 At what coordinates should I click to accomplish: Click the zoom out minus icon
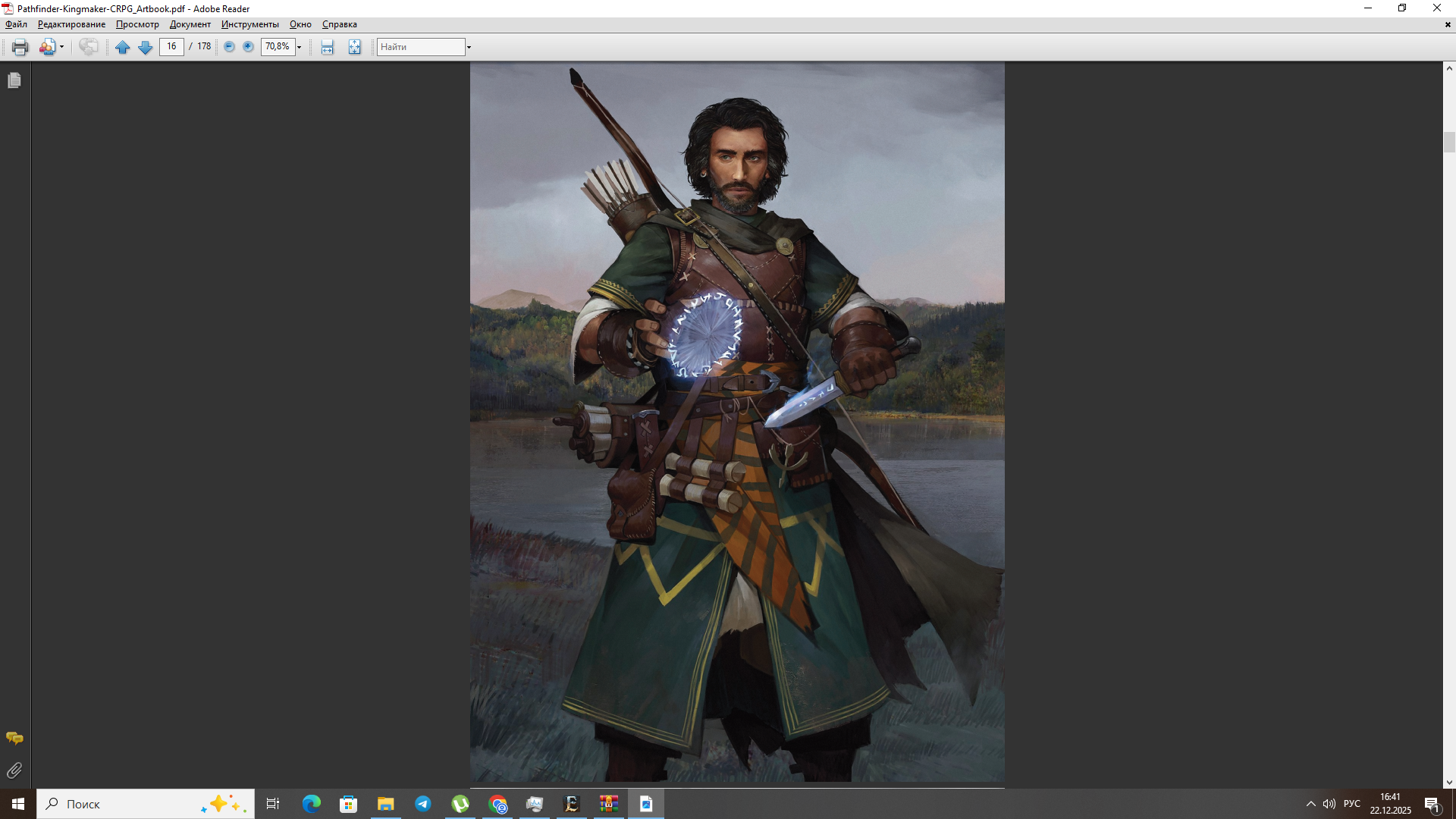coord(229,47)
